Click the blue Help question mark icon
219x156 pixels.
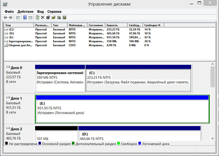25,17
